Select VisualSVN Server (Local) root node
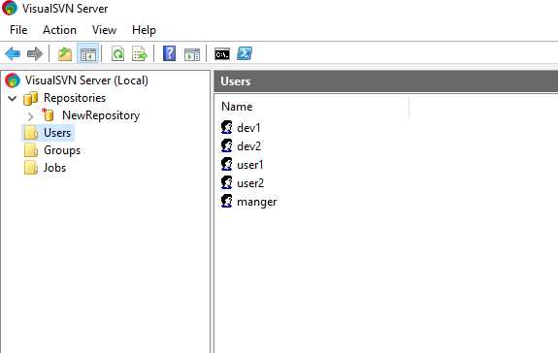558x353 pixels. (x=86, y=80)
